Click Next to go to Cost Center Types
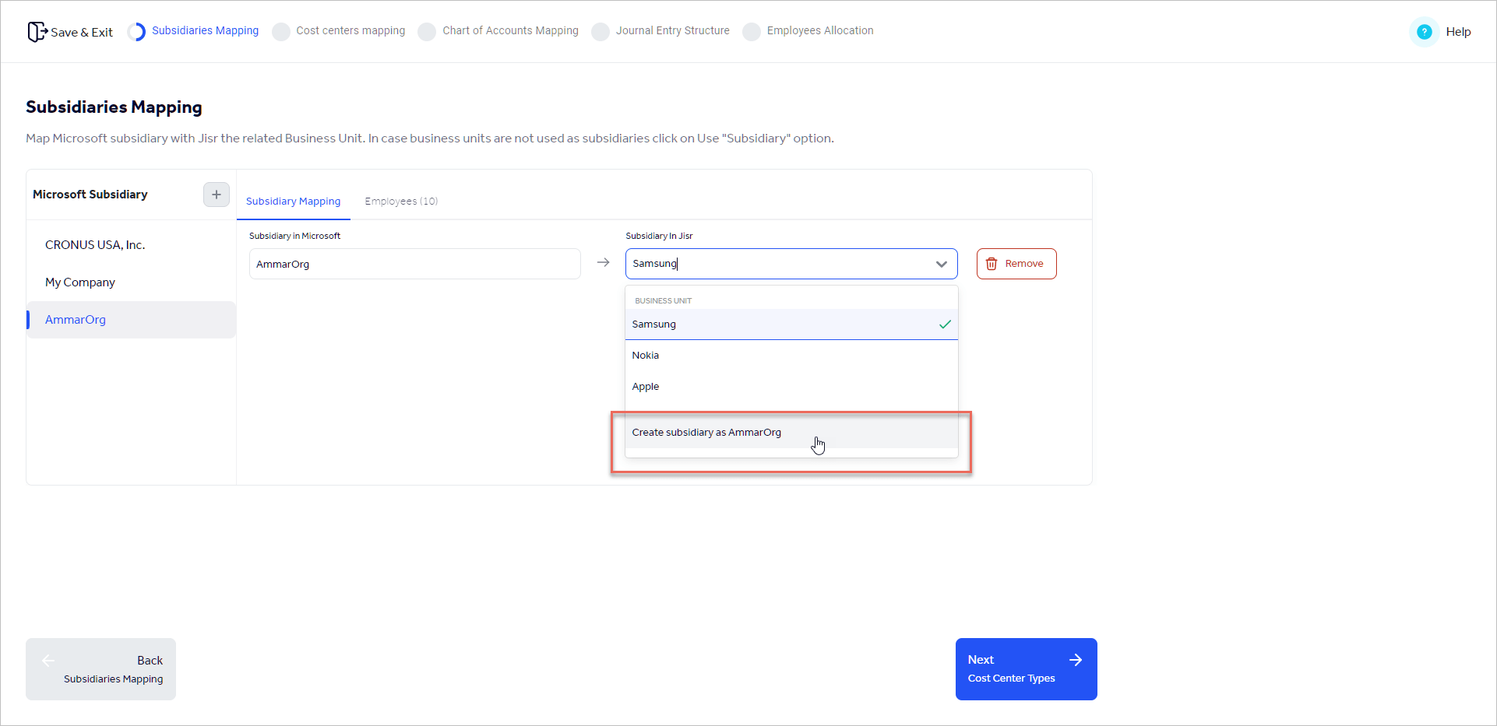Screen dimensions: 1497x726 coord(1026,668)
